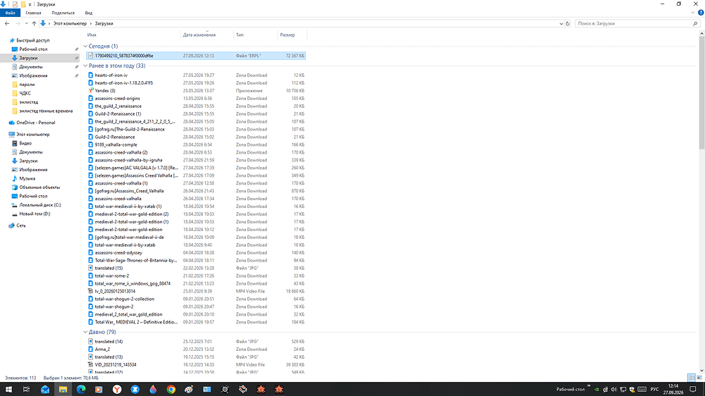The width and height of the screenshot is (705, 396).
Task: Click the Properties icon in quick access toolbar
Action: pyautogui.click(x=15, y=4)
